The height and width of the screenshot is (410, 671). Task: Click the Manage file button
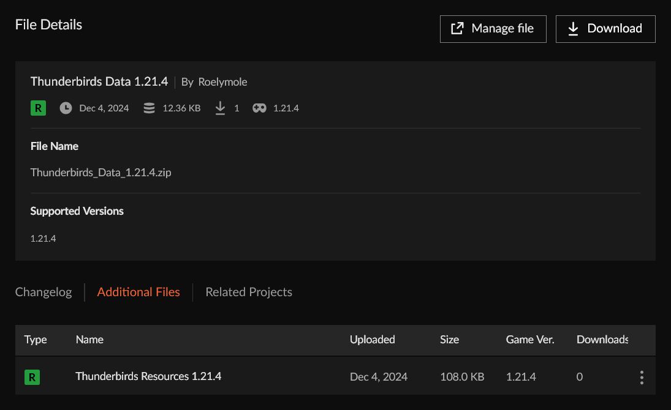[493, 29]
